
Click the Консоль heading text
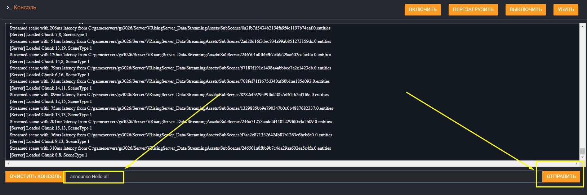[x=25, y=8]
